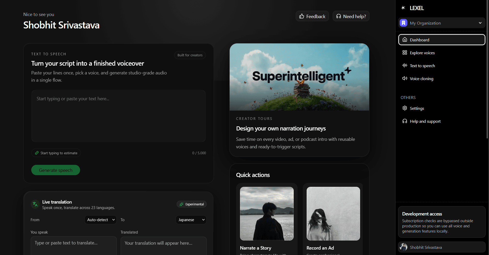This screenshot has width=489, height=255.
Task: Click the LEXEL star logo icon
Action: [x=403, y=8]
